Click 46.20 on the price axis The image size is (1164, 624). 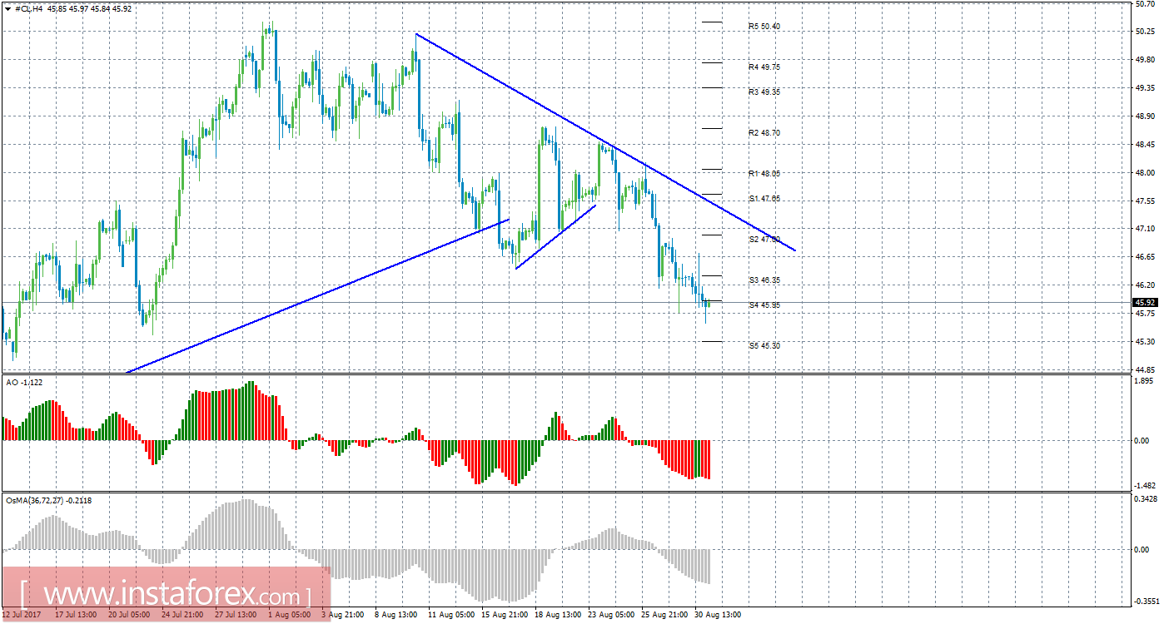(1146, 285)
